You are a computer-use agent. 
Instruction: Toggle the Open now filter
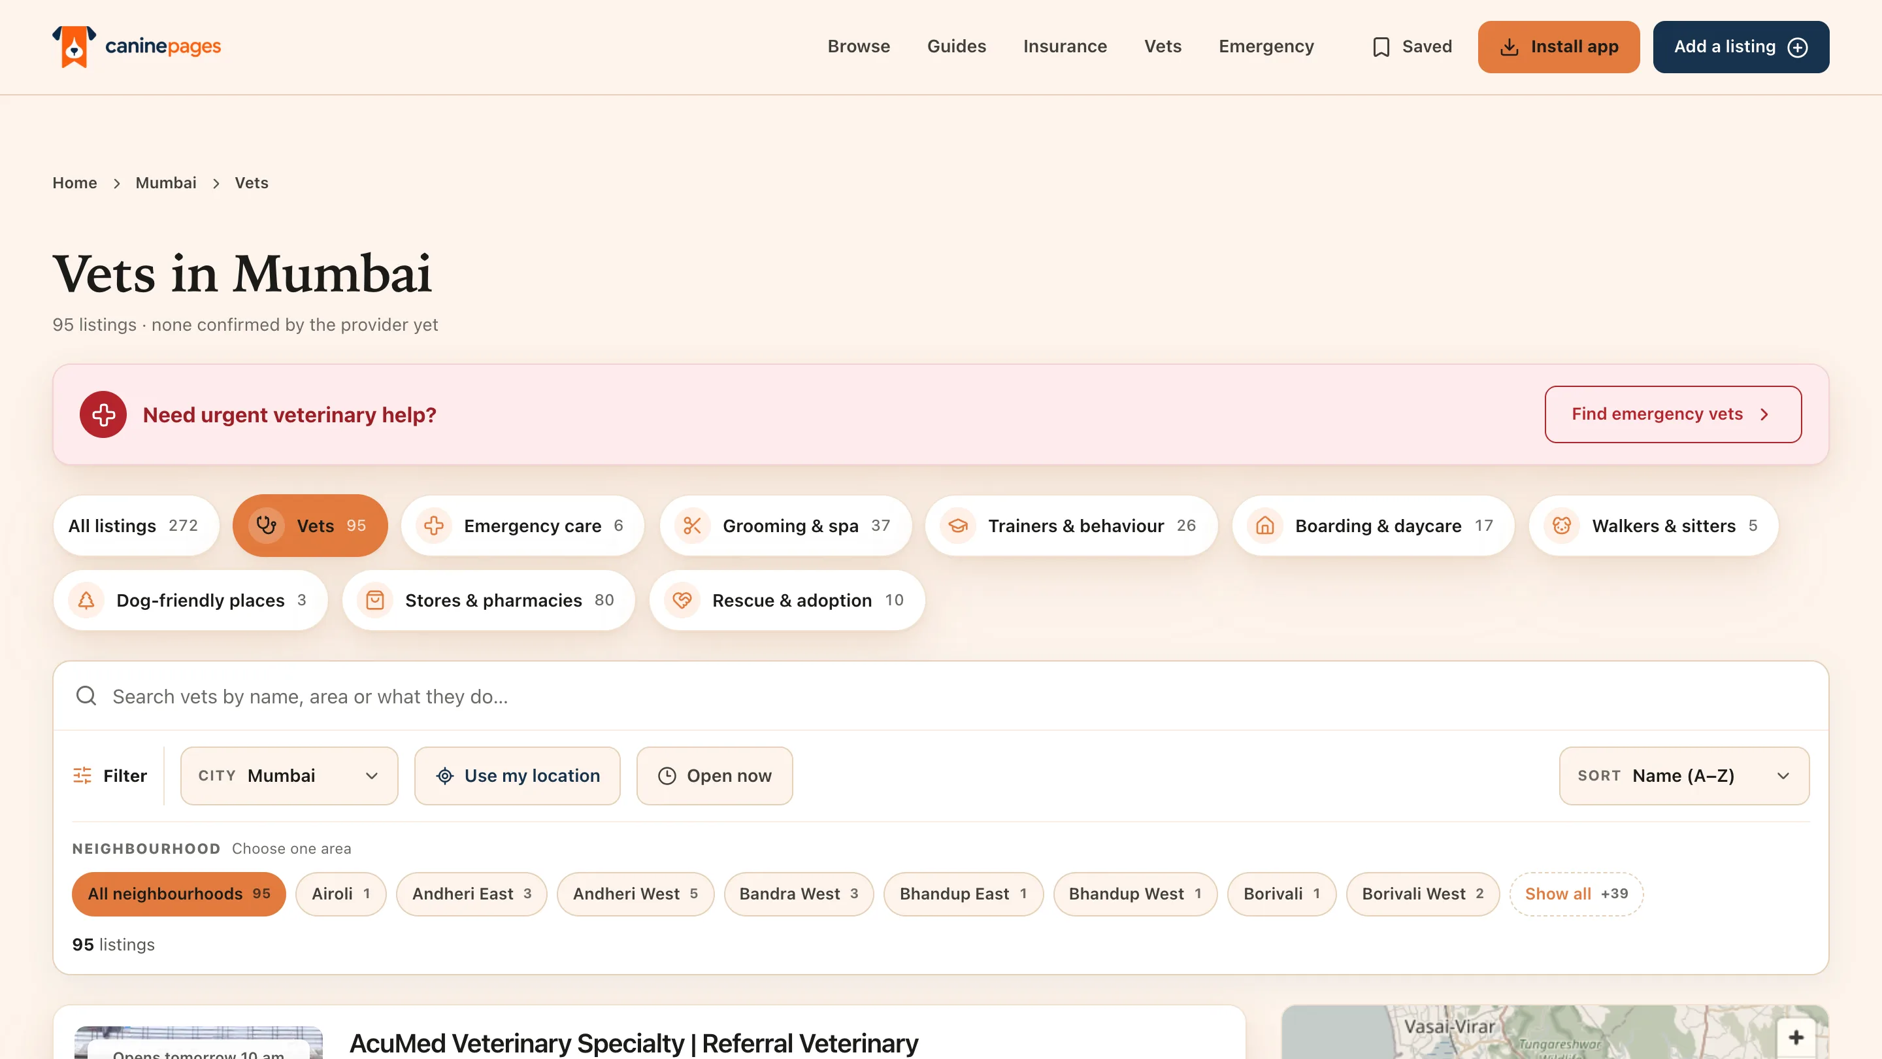[714, 775]
